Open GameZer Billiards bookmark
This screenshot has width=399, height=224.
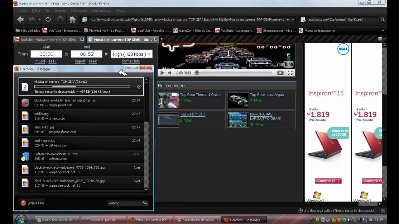pos(193,30)
